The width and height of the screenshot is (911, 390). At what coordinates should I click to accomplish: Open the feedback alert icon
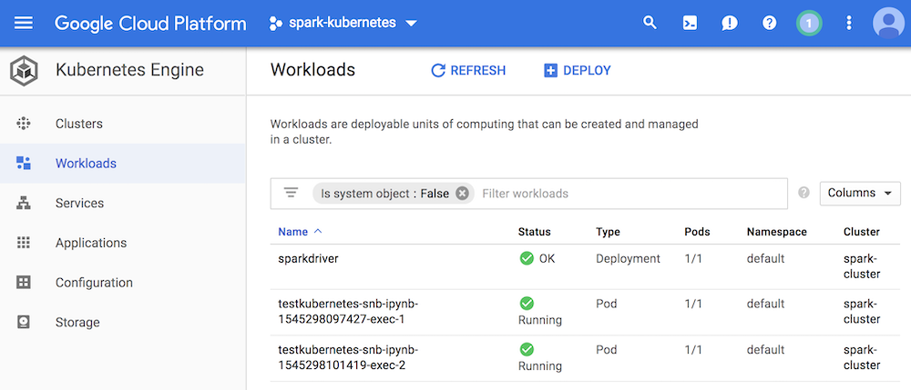pos(729,23)
